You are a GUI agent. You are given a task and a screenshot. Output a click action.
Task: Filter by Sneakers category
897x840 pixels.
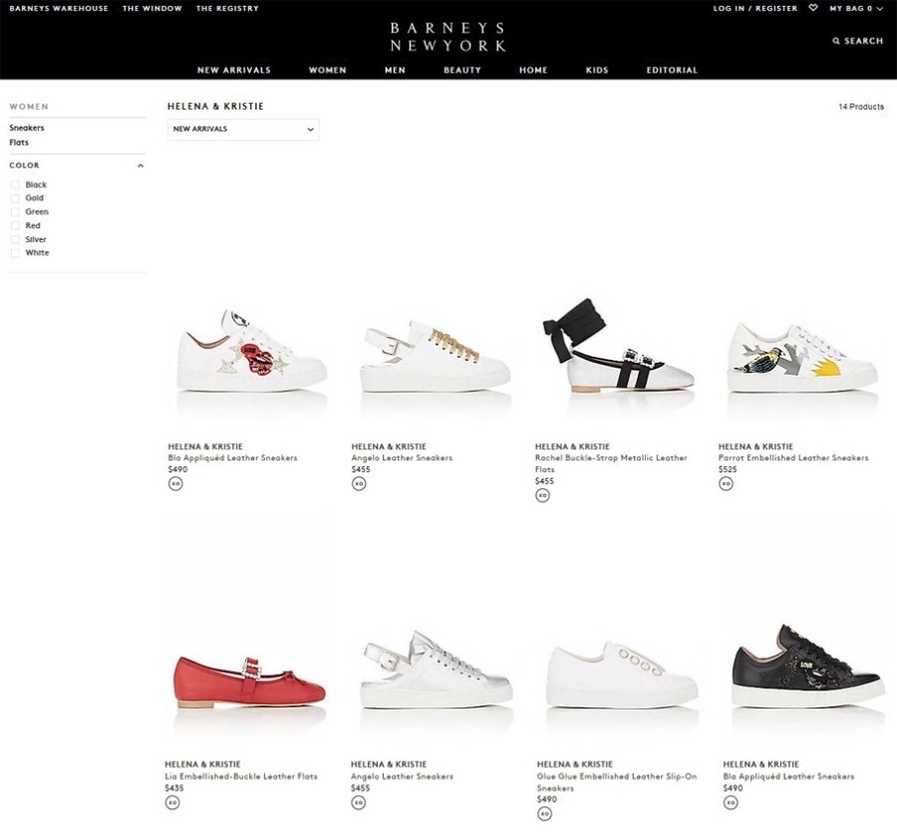pyautogui.click(x=27, y=129)
